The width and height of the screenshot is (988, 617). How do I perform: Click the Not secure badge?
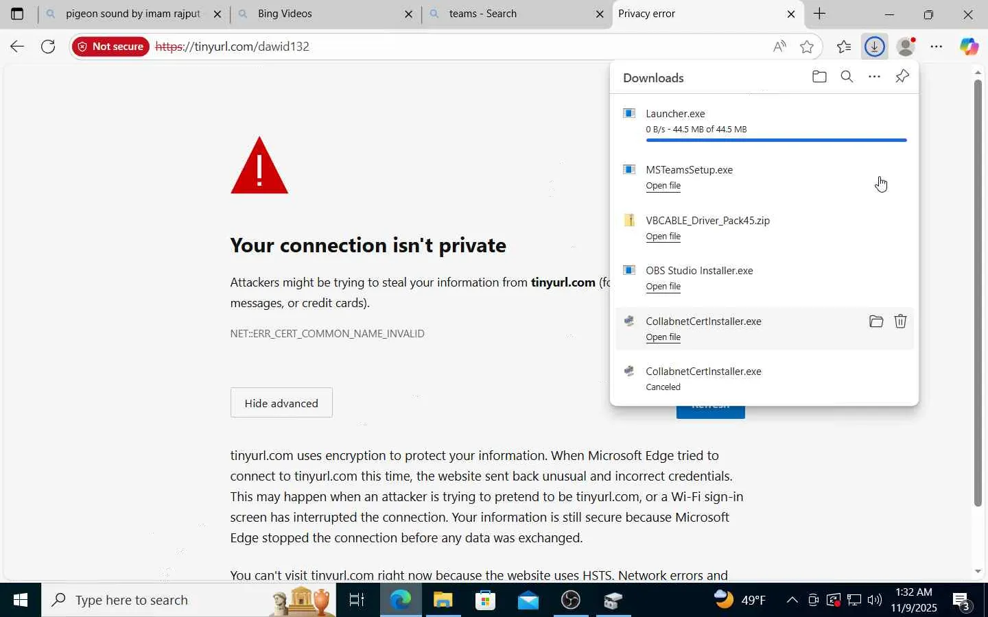[x=110, y=47]
